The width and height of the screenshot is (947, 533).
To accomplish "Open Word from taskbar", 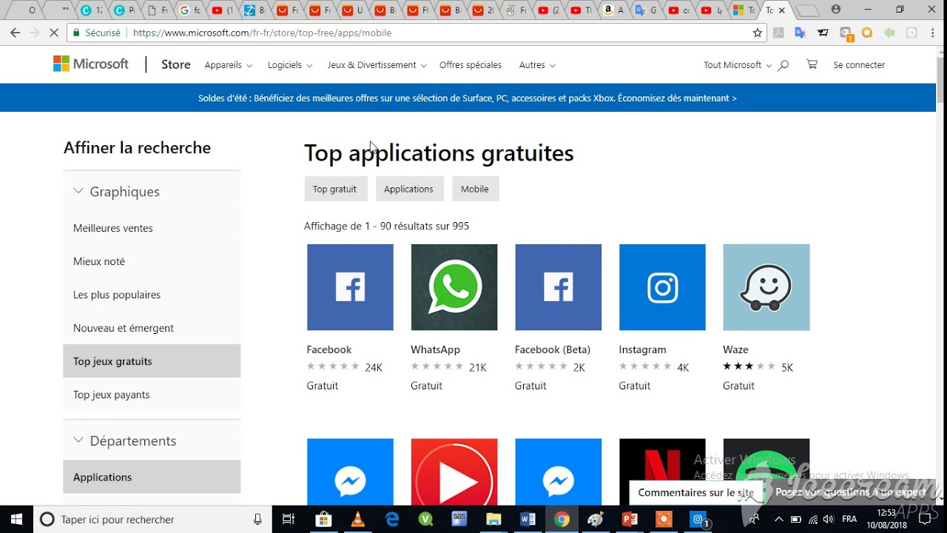I will (x=528, y=520).
